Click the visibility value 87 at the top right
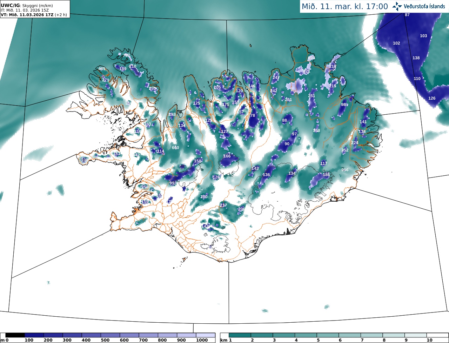 tap(407, 15)
